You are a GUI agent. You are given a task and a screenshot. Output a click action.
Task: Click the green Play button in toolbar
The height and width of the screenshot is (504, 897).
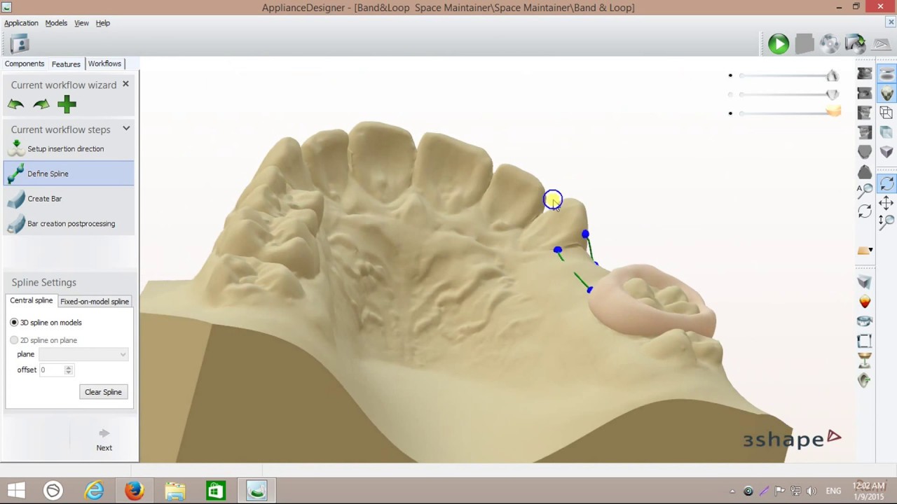pyautogui.click(x=779, y=44)
